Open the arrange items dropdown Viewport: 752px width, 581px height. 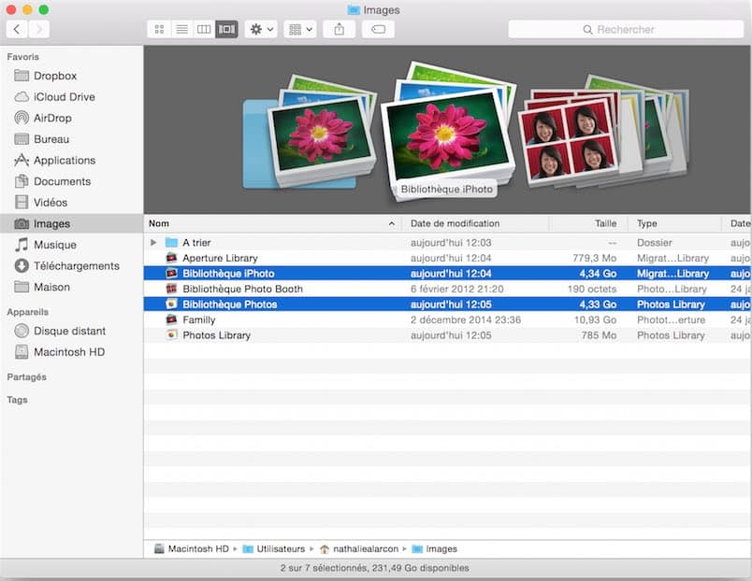click(x=300, y=29)
